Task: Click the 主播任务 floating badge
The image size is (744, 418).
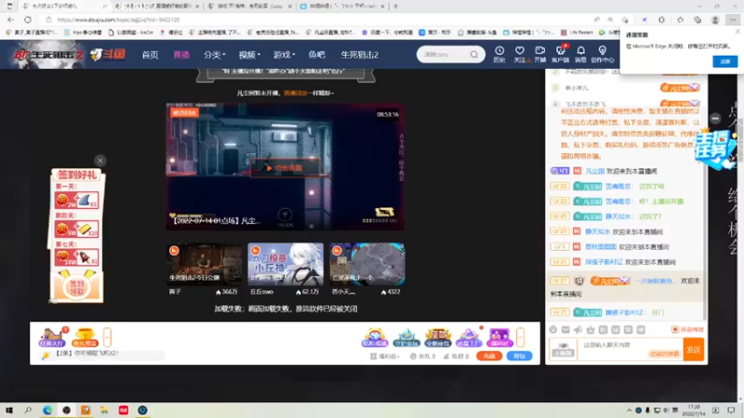Action: [x=714, y=148]
